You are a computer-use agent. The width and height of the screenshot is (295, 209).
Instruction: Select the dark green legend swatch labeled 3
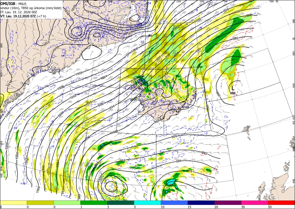tap(121, 203)
